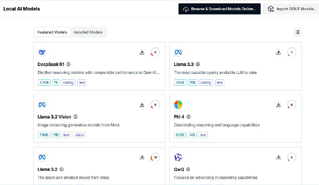This screenshot has height=185, width=319.
Task: Click the Meta logo on Llama 3.3 card
Action: pos(178,52)
